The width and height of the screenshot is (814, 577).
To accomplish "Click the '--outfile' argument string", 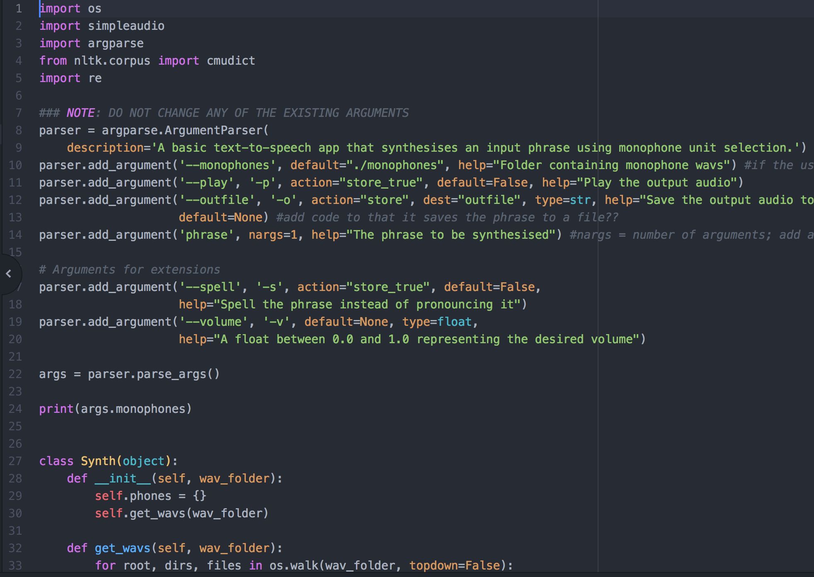I will [x=217, y=200].
